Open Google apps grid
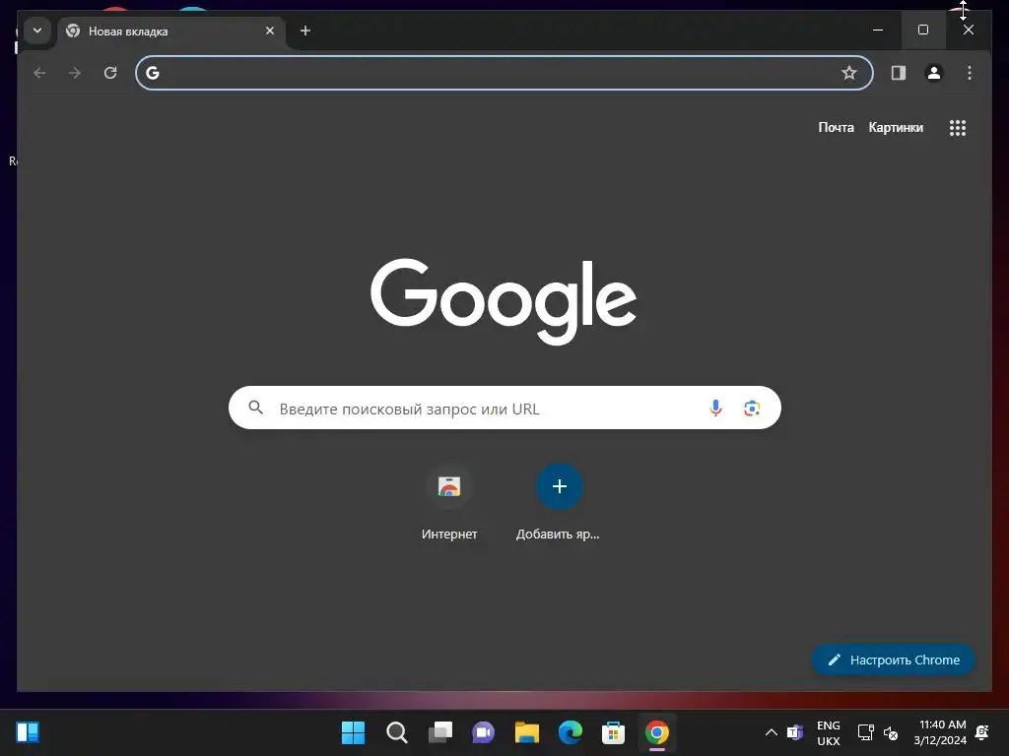Image resolution: width=1009 pixels, height=756 pixels. [x=958, y=128]
